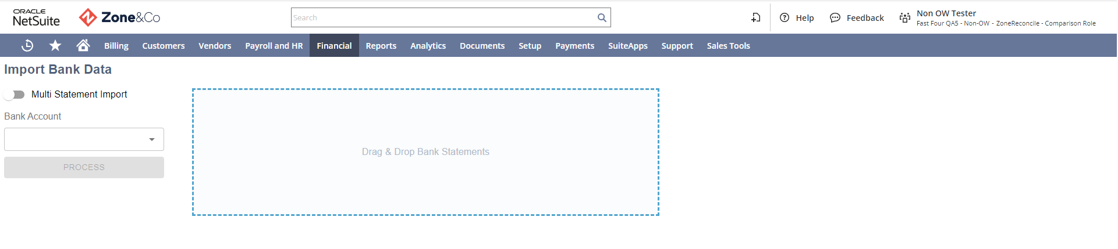Open the Feedback speech bubble icon
This screenshot has width=1118, height=249.
(835, 17)
